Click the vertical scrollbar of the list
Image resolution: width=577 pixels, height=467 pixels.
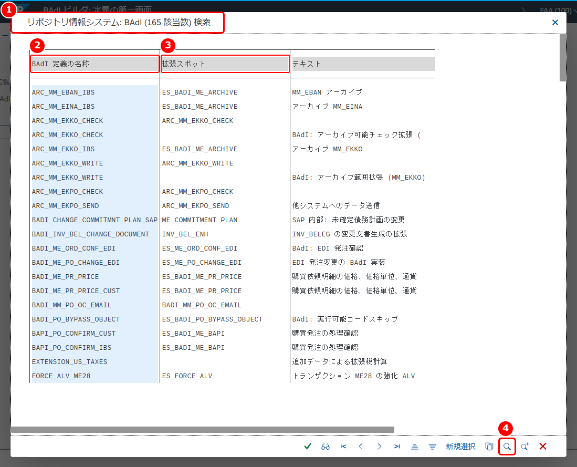click(x=563, y=57)
